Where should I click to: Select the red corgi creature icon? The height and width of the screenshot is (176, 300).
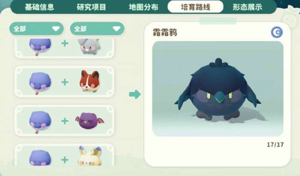click(x=90, y=81)
